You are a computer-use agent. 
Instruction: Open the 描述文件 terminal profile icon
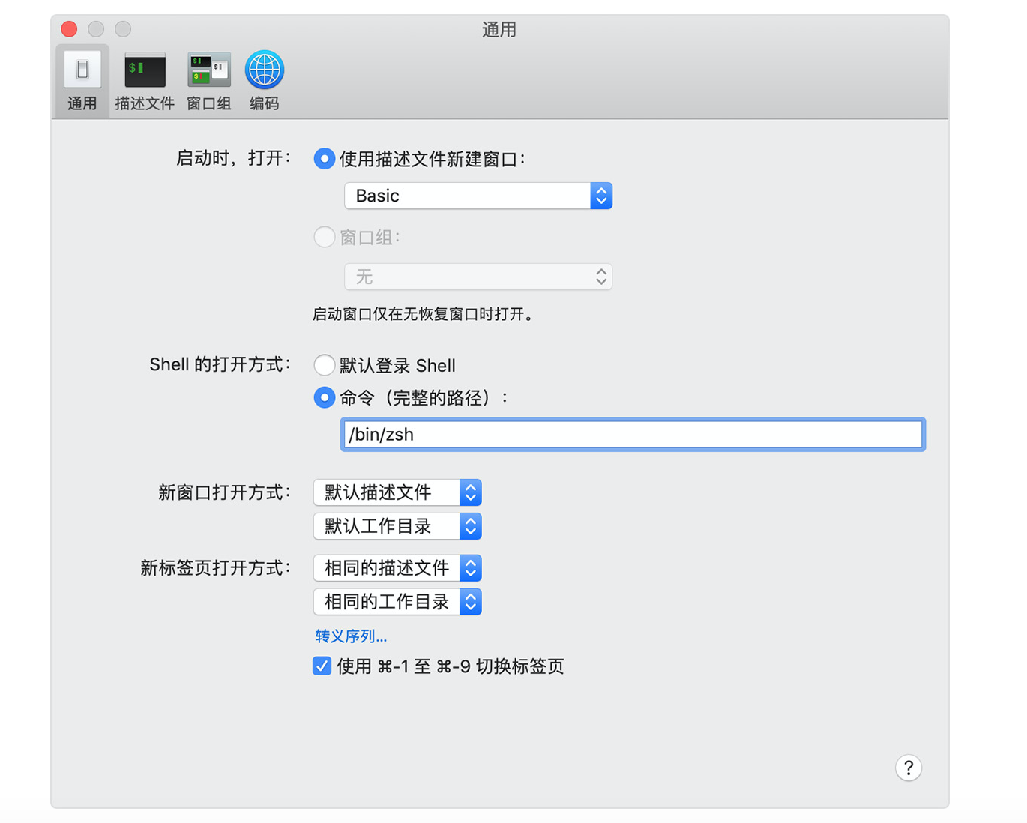pyautogui.click(x=145, y=70)
